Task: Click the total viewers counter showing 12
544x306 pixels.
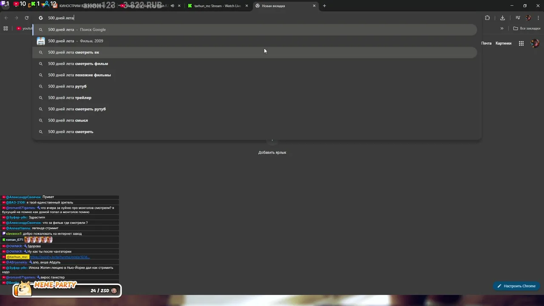Action: 49,4
